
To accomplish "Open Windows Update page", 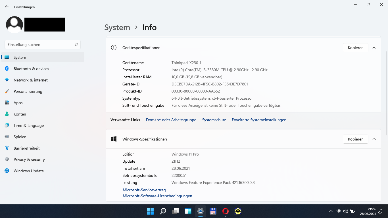I will (x=43, y=171).
